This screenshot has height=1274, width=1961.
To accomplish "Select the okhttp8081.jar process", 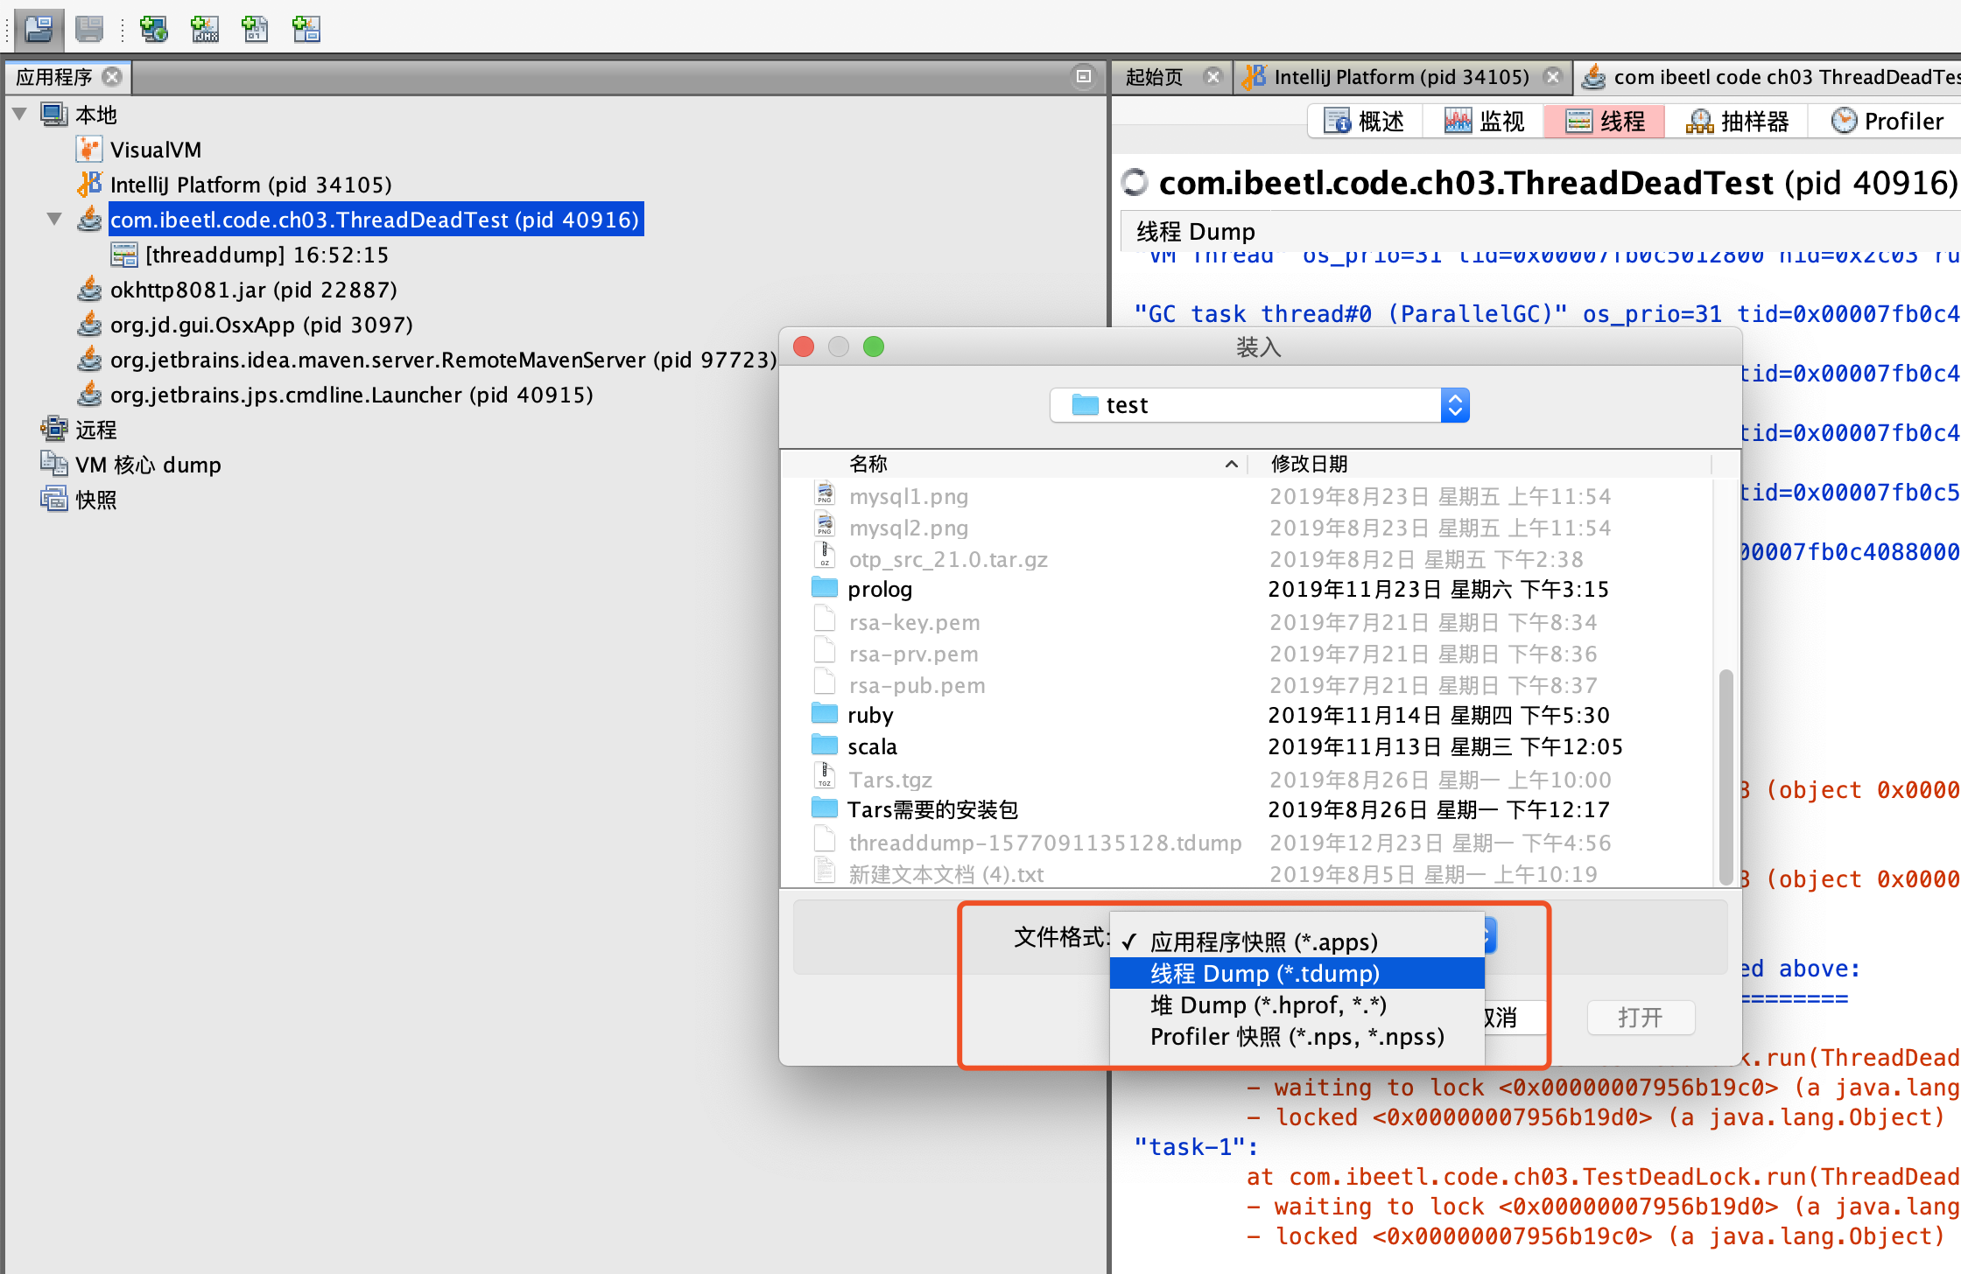I will click(x=253, y=290).
